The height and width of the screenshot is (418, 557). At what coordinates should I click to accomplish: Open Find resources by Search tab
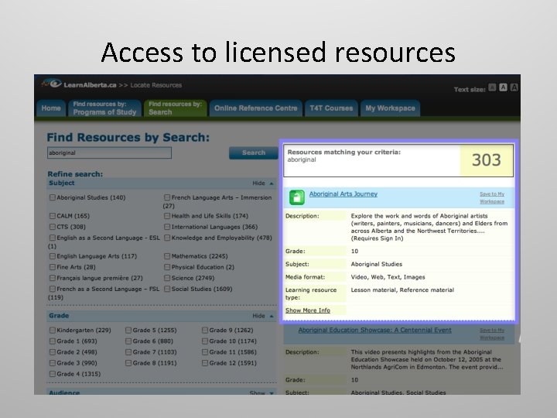click(175, 108)
